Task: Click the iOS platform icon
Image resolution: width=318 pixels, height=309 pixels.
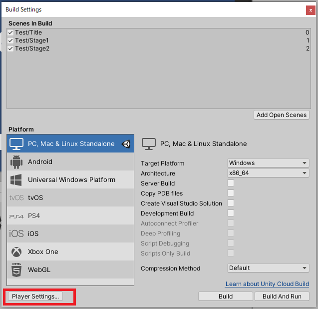Action: pos(16,233)
